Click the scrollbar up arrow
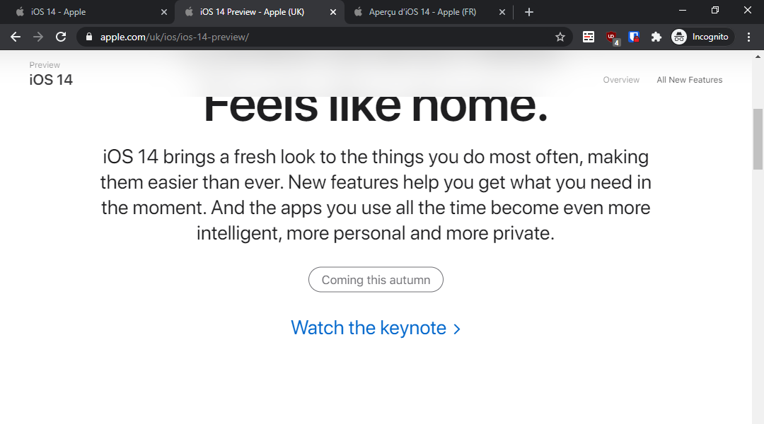The height and width of the screenshot is (424, 764). pyautogui.click(x=758, y=57)
